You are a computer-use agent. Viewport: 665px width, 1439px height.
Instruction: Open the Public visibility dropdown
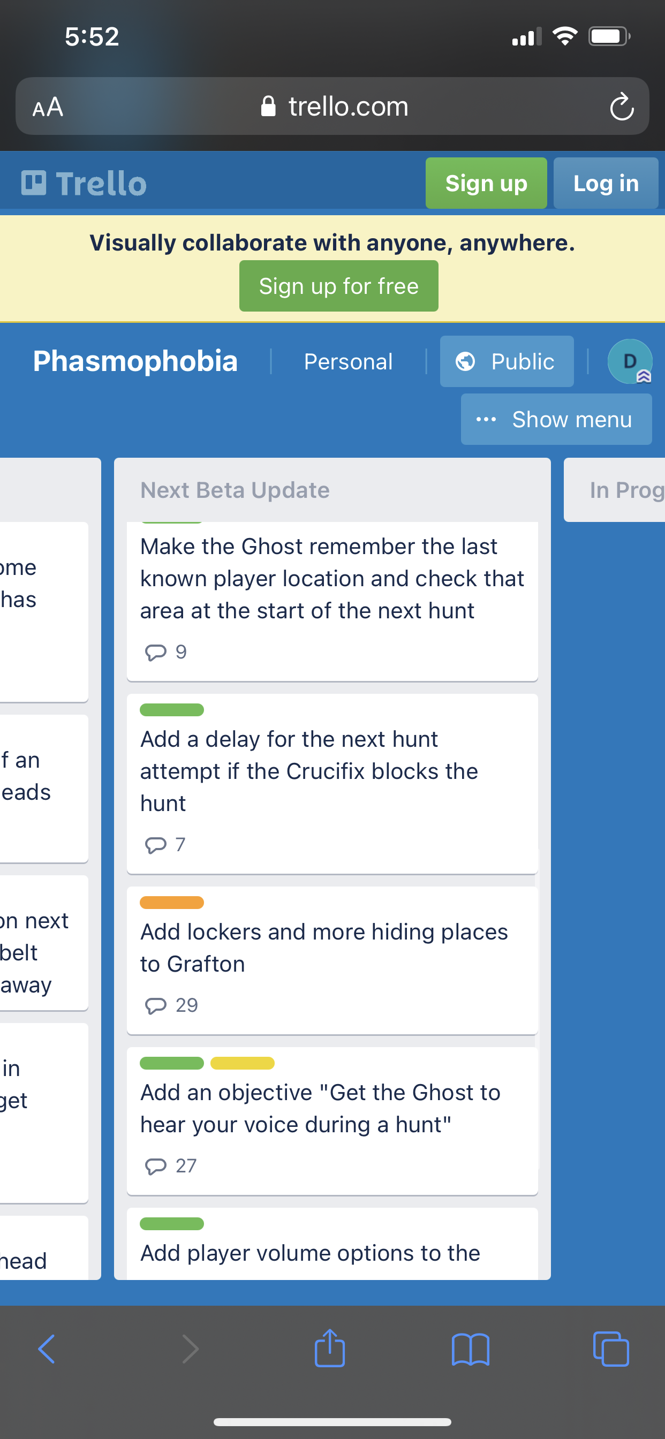point(507,361)
